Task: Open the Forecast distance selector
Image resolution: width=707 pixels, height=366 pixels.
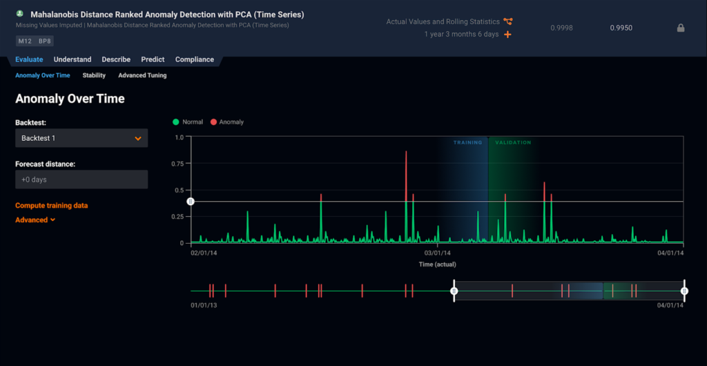Action: click(x=81, y=180)
